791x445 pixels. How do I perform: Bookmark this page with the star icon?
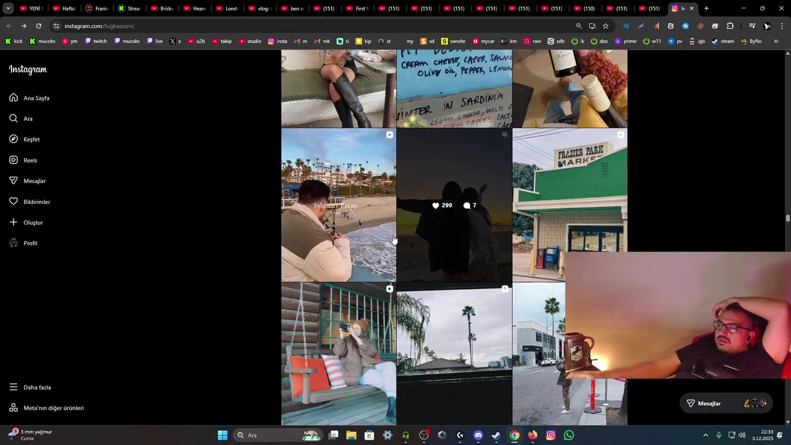pyautogui.click(x=606, y=26)
